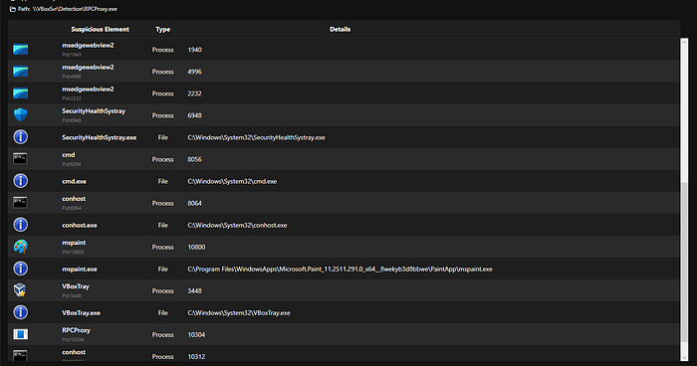Click the scrollbar down arrow
The image size is (697, 366).
pos(685,357)
